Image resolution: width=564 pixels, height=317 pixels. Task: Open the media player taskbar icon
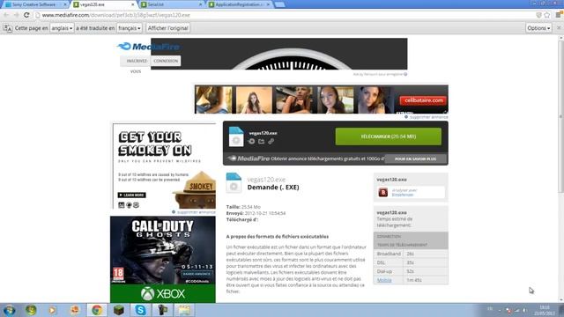click(x=53, y=310)
